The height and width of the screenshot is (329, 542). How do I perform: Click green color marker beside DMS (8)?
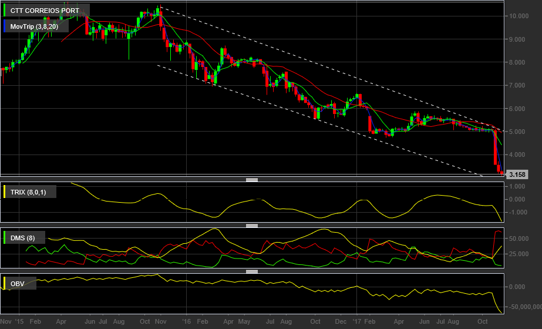click(x=5, y=238)
